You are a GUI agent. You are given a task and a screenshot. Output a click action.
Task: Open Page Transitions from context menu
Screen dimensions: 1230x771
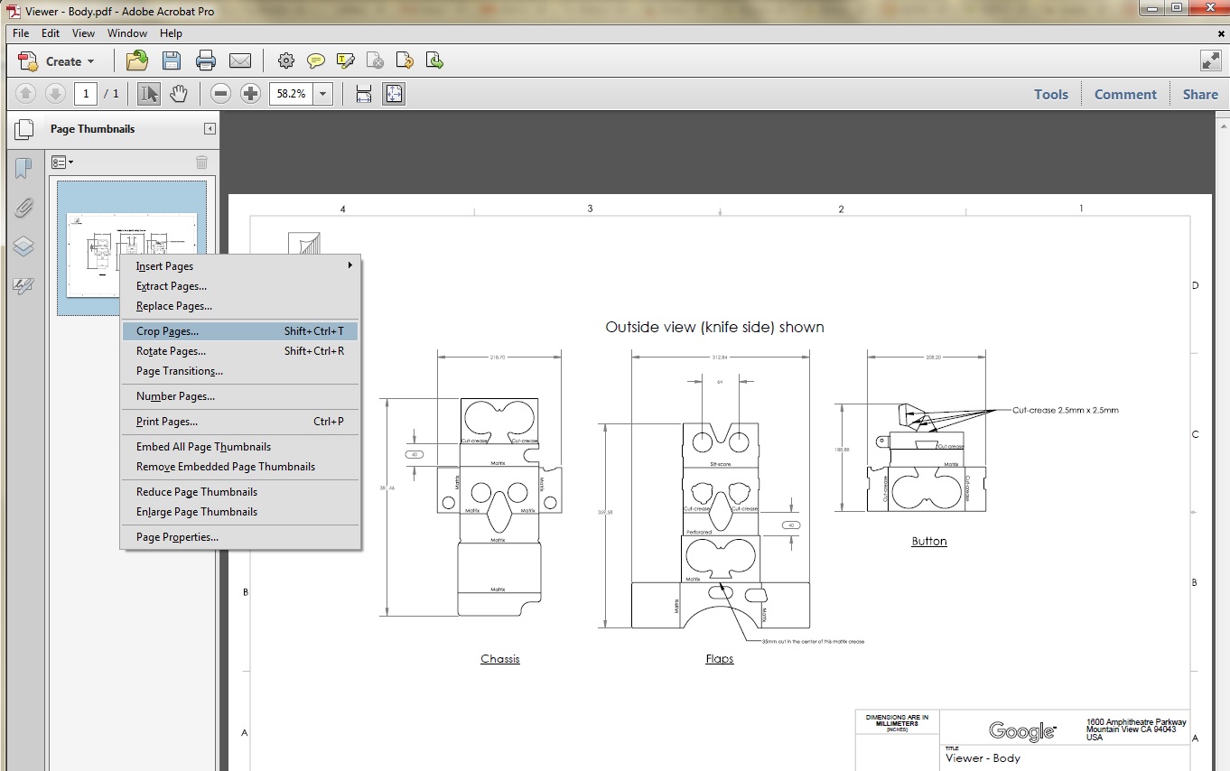[x=240, y=371]
